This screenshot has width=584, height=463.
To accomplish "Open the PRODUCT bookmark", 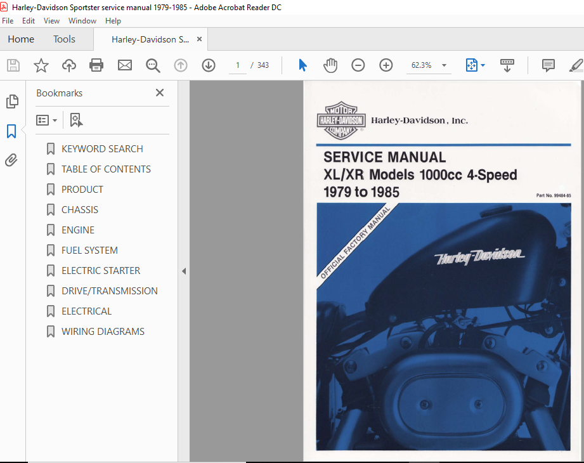I will (82, 190).
